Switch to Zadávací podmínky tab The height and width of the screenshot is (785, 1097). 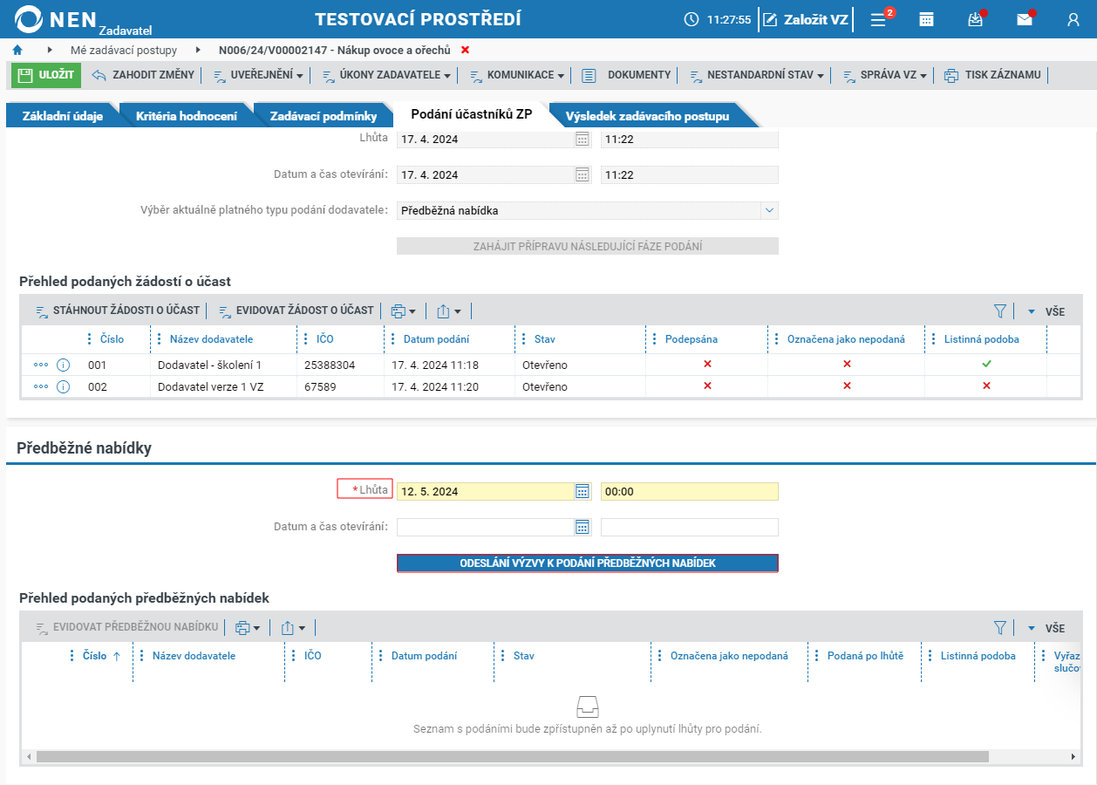(324, 115)
